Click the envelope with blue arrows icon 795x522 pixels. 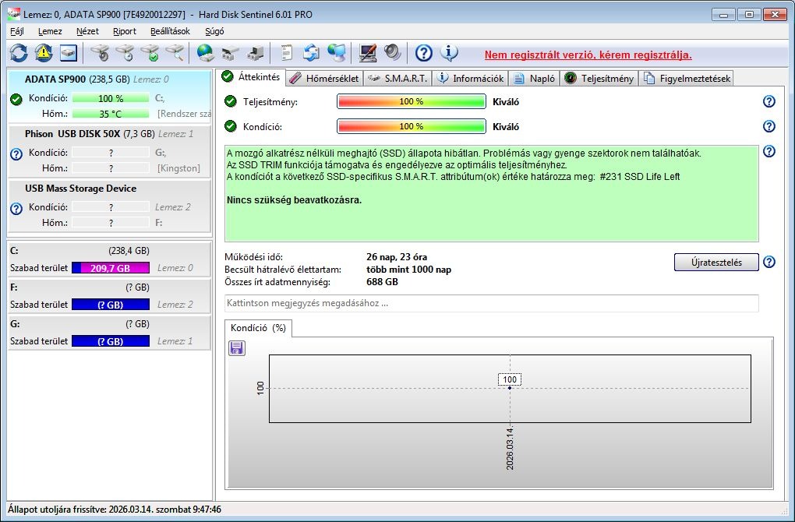tap(311, 53)
